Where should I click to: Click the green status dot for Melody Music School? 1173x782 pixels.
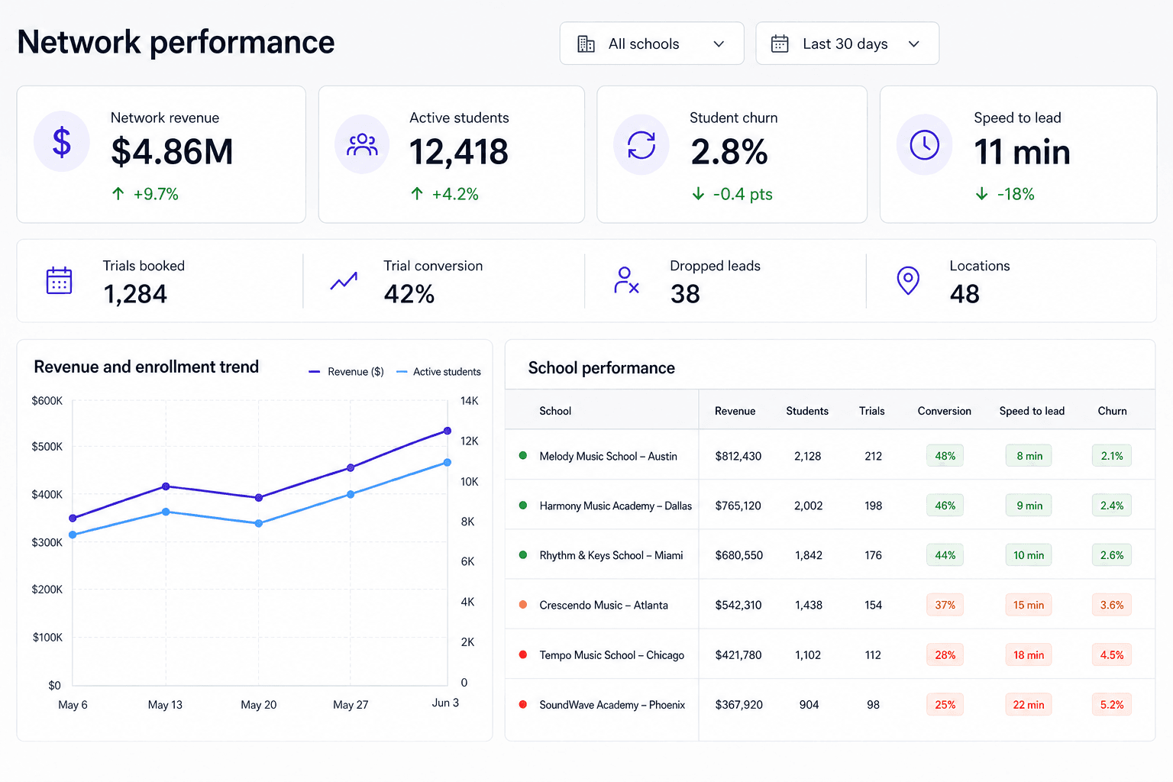523,456
